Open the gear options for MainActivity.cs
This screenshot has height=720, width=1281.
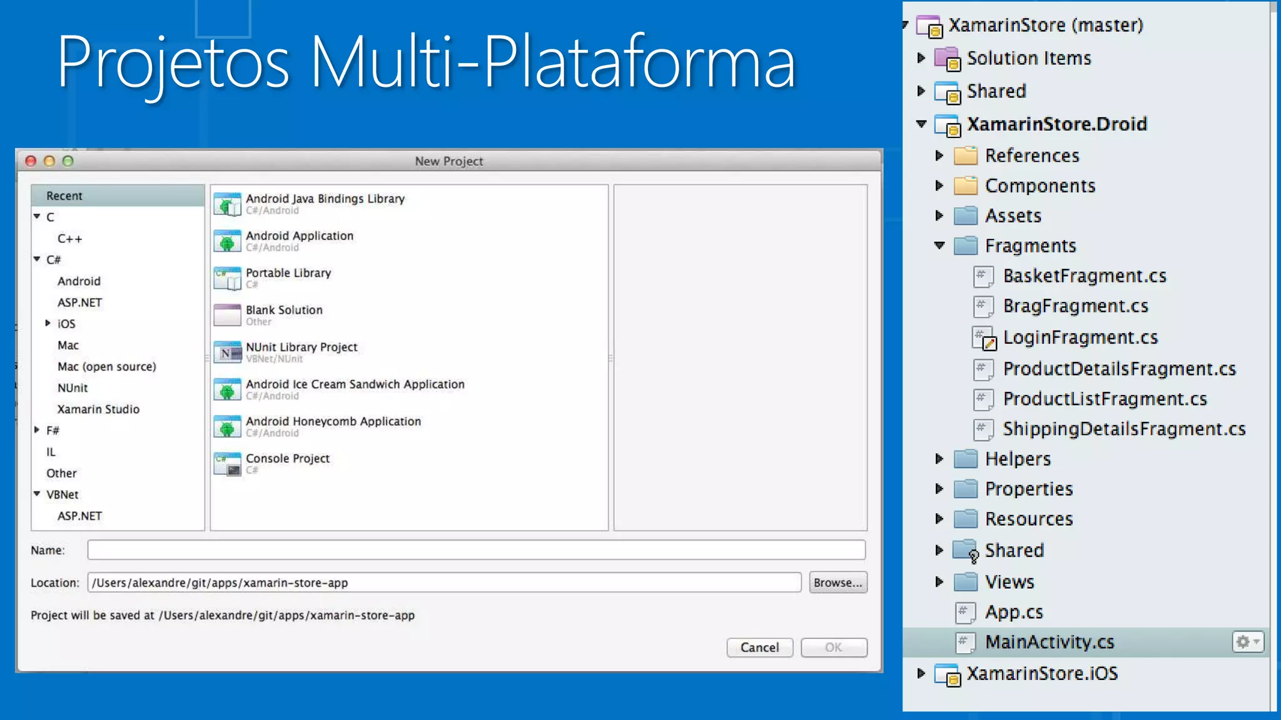pyautogui.click(x=1248, y=642)
